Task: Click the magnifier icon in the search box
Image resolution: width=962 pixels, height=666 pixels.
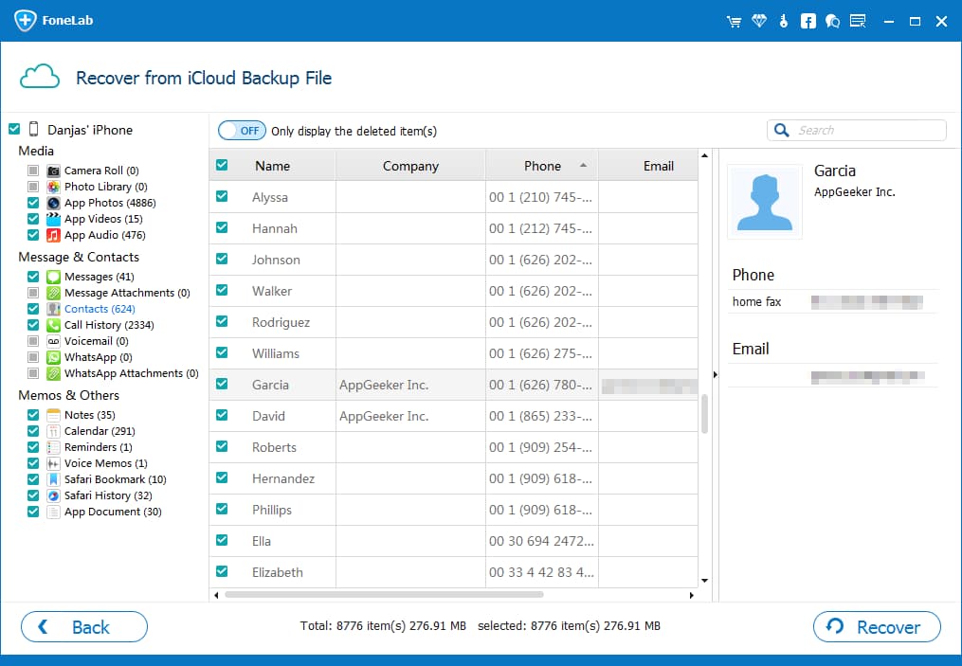Action: [781, 129]
